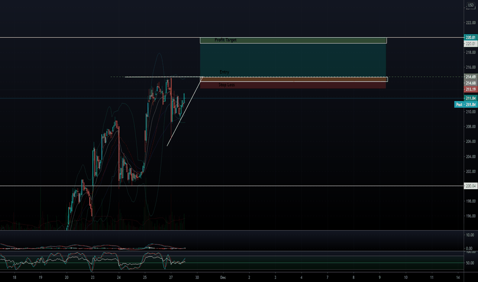Viewport: 478px width, 282px height.
Task: Click the 202.00 price scale value
Action: [471, 171]
